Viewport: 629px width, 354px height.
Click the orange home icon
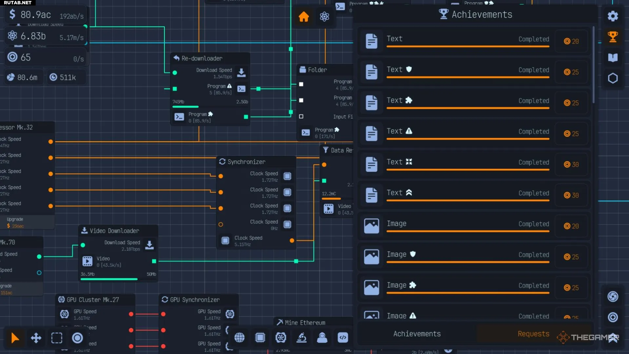click(x=303, y=16)
